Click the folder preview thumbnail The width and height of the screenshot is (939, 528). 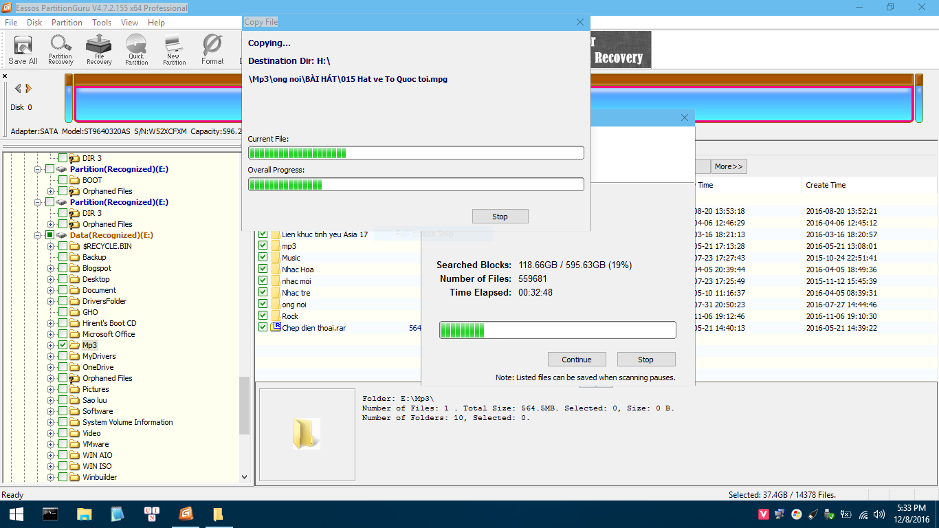[307, 434]
